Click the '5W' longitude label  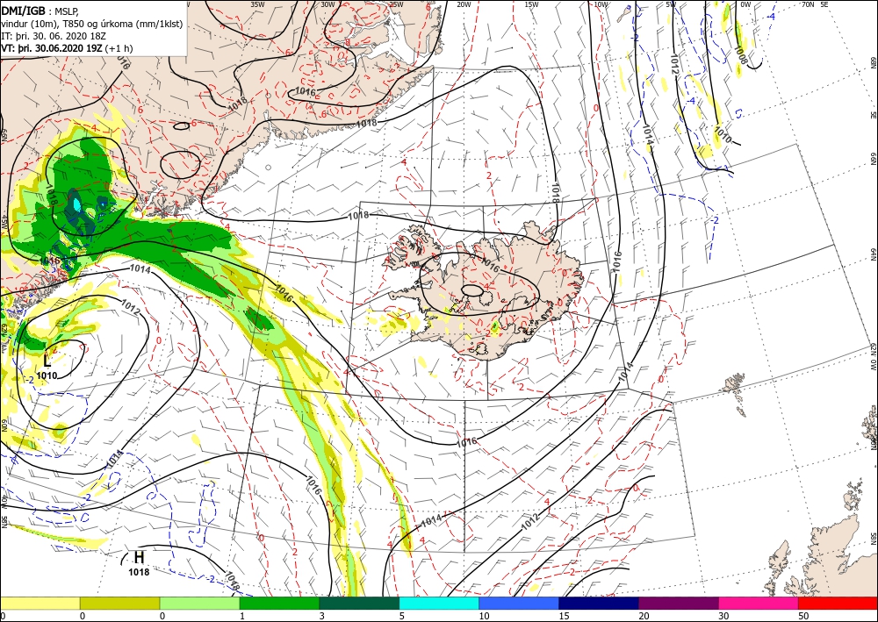[x=671, y=4]
